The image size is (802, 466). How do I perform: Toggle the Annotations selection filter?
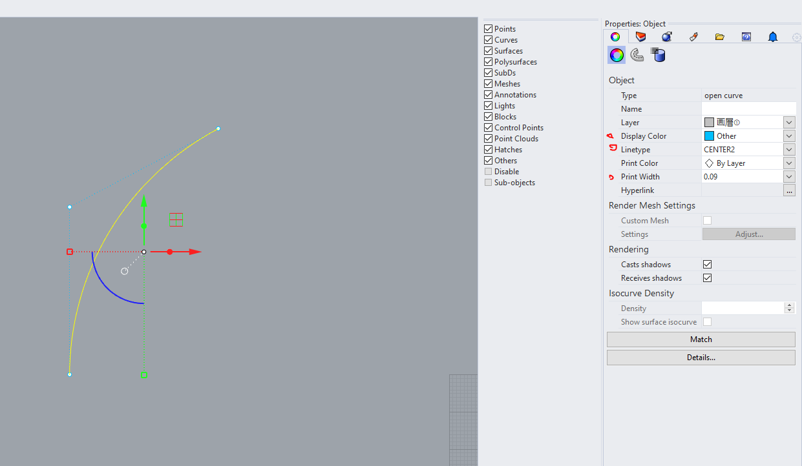[x=488, y=94]
